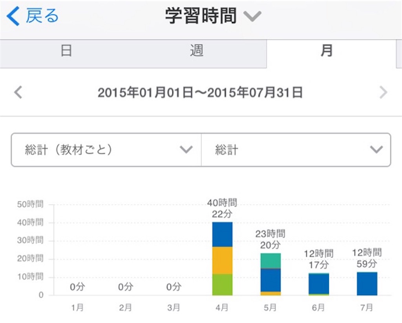This screenshot has width=402, height=323.
Task: Click the 3月 axis label
Action: click(x=174, y=307)
